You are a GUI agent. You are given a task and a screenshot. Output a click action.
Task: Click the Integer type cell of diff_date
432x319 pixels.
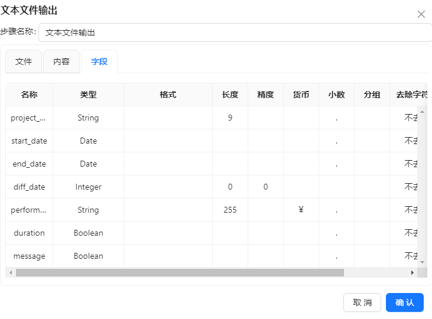point(88,187)
